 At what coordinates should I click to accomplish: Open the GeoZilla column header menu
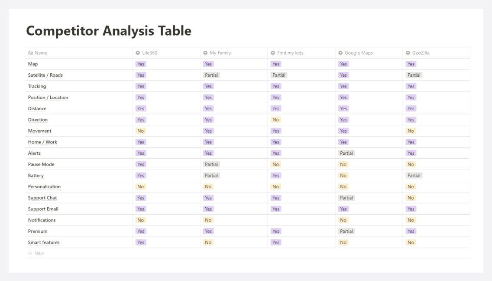tap(436, 53)
